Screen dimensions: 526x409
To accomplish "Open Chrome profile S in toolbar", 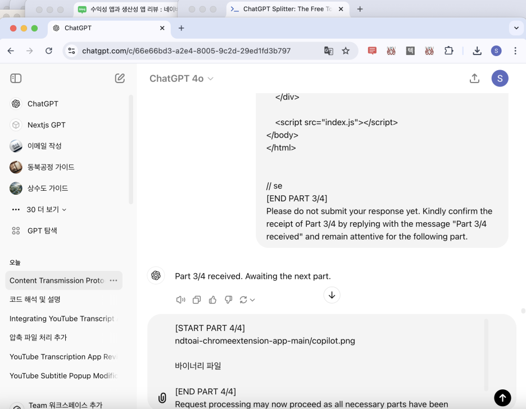I will pos(496,51).
